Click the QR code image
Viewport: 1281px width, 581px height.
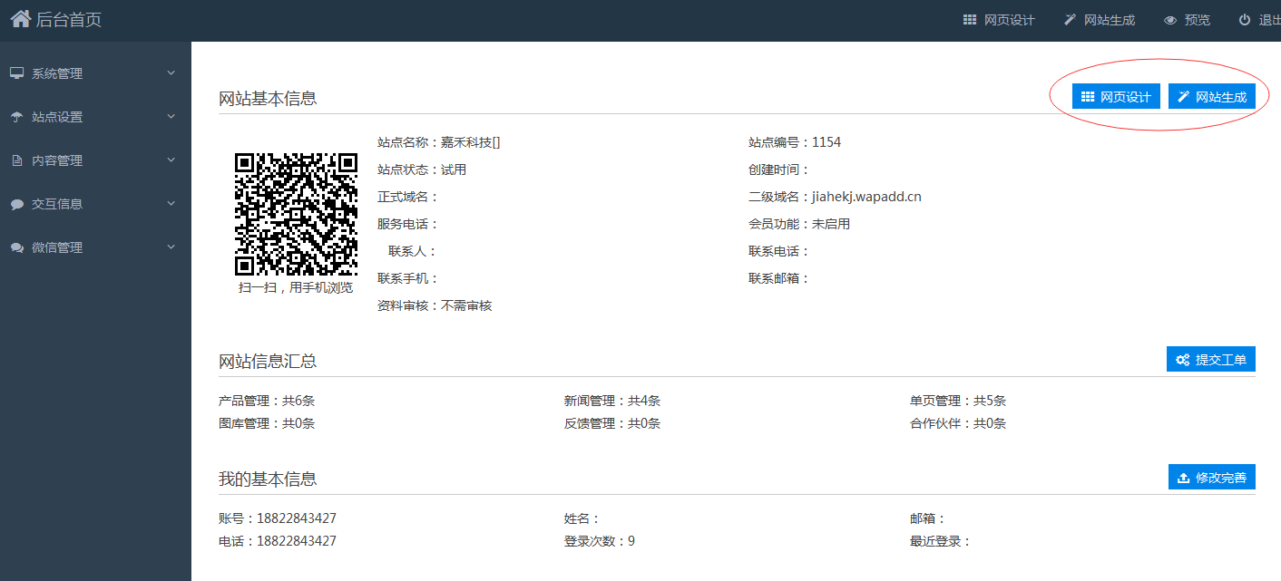click(296, 214)
